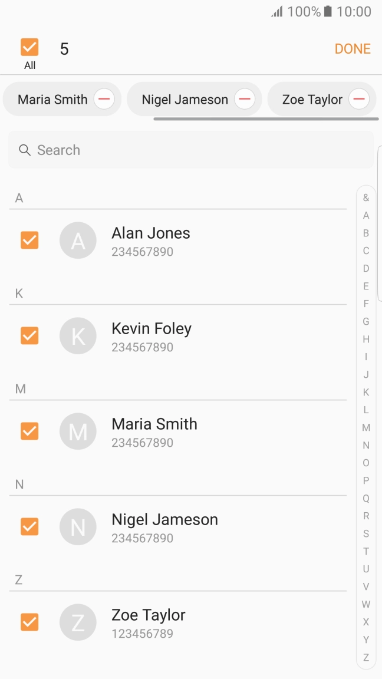Jump to letter M in alphabet index
The height and width of the screenshot is (679, 382).
[366, 427]
